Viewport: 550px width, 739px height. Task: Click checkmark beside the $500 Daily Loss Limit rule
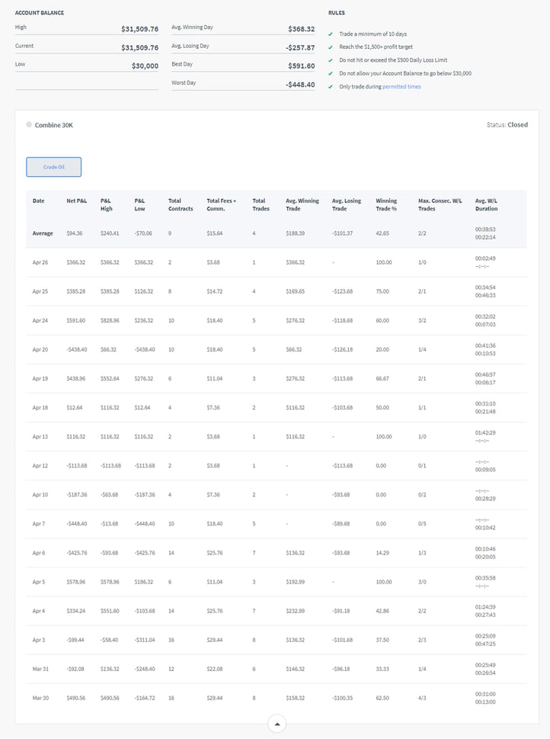(331, 60)
